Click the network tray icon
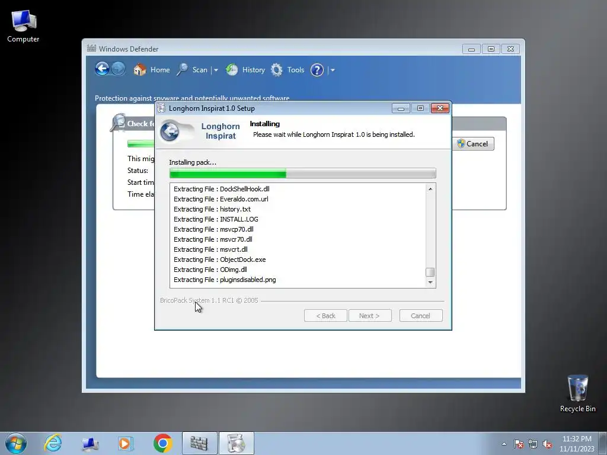The image size is (607, 455). (x=533, y=444)
